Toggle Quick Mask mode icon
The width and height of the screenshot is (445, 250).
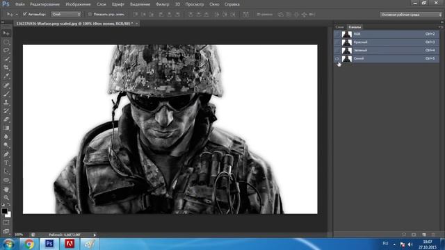(x=6, y=222)
